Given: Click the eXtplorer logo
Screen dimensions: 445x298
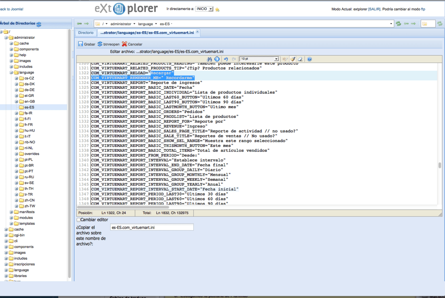Looking at the screenshot, I should click(126, 8).
